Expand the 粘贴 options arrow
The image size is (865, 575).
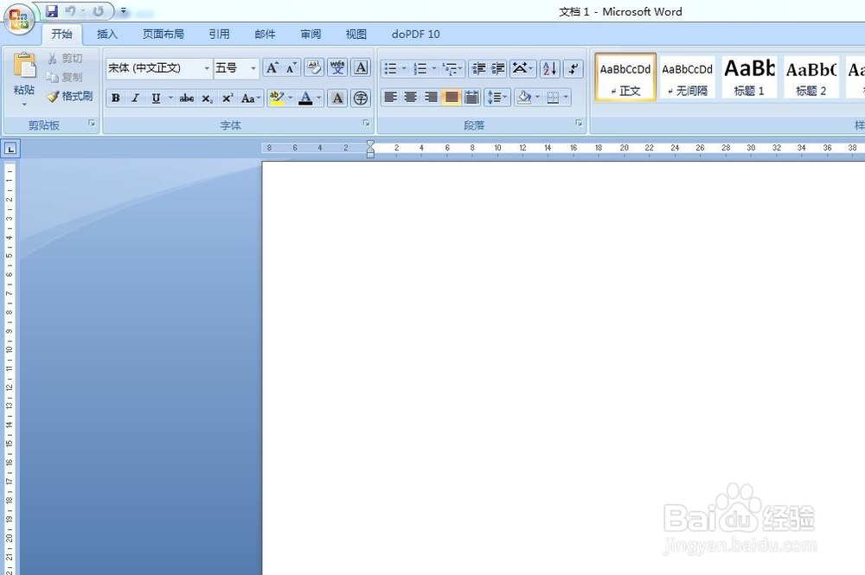pos(24,104)
